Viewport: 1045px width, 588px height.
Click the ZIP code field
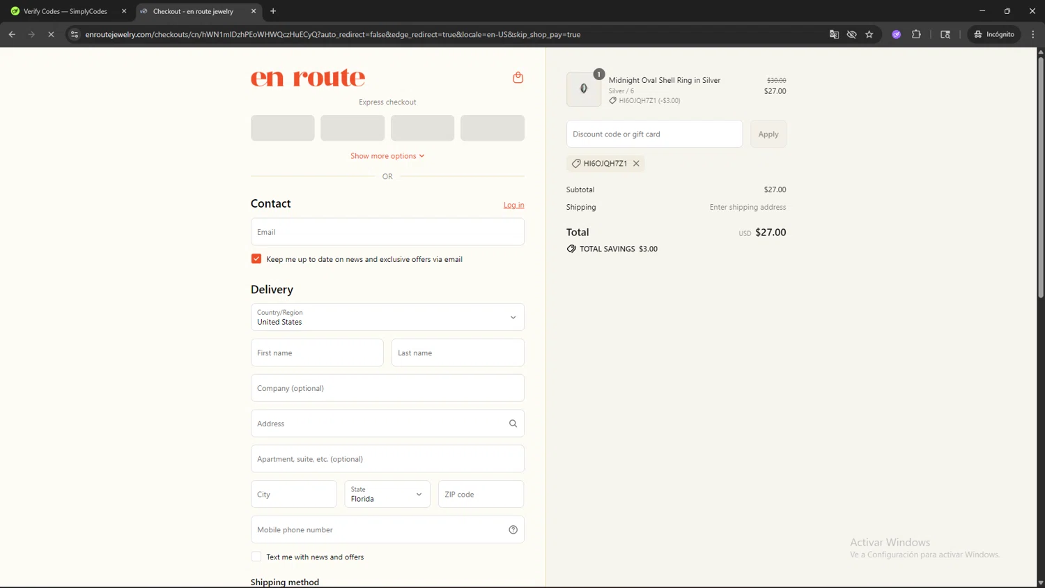(x=481, y=494)
